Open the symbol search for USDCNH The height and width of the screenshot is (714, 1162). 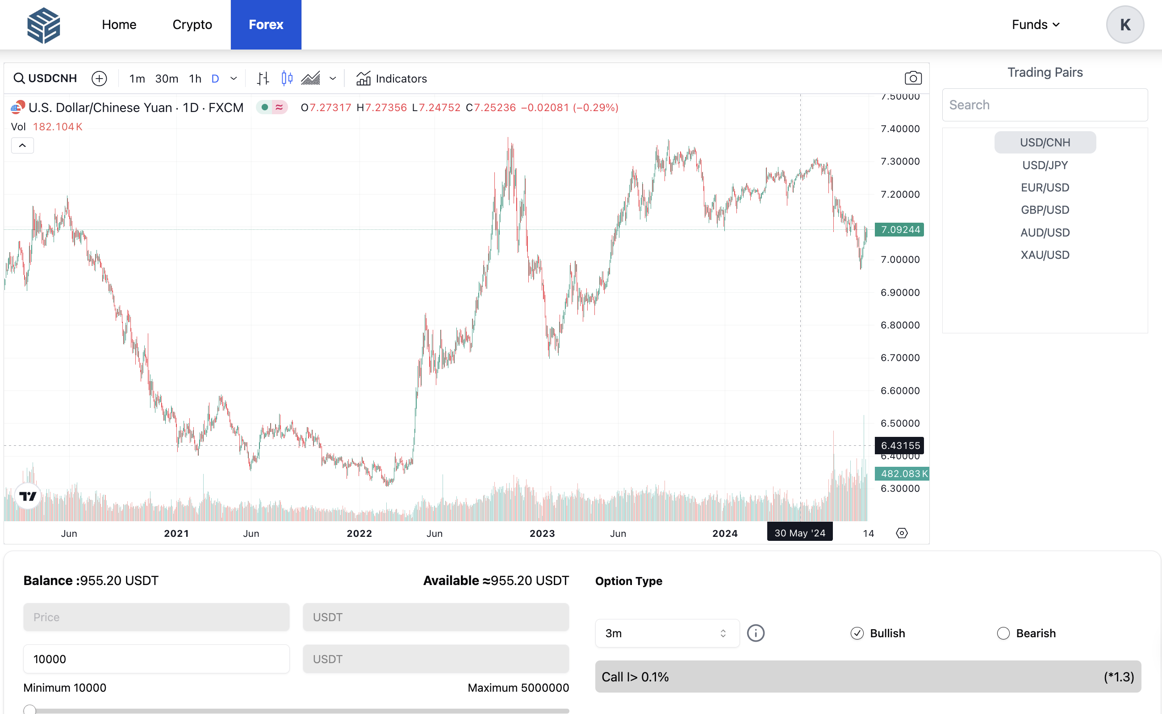tap(45, 78)
